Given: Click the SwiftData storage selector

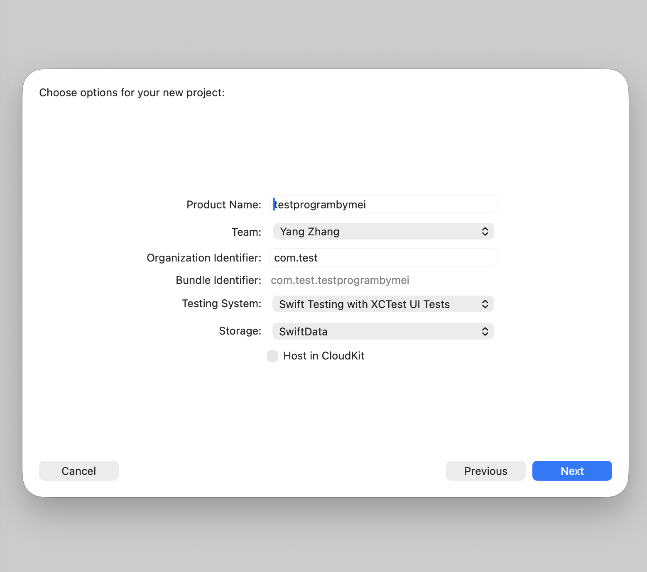Looking at the screenshot, I should 303,331.
